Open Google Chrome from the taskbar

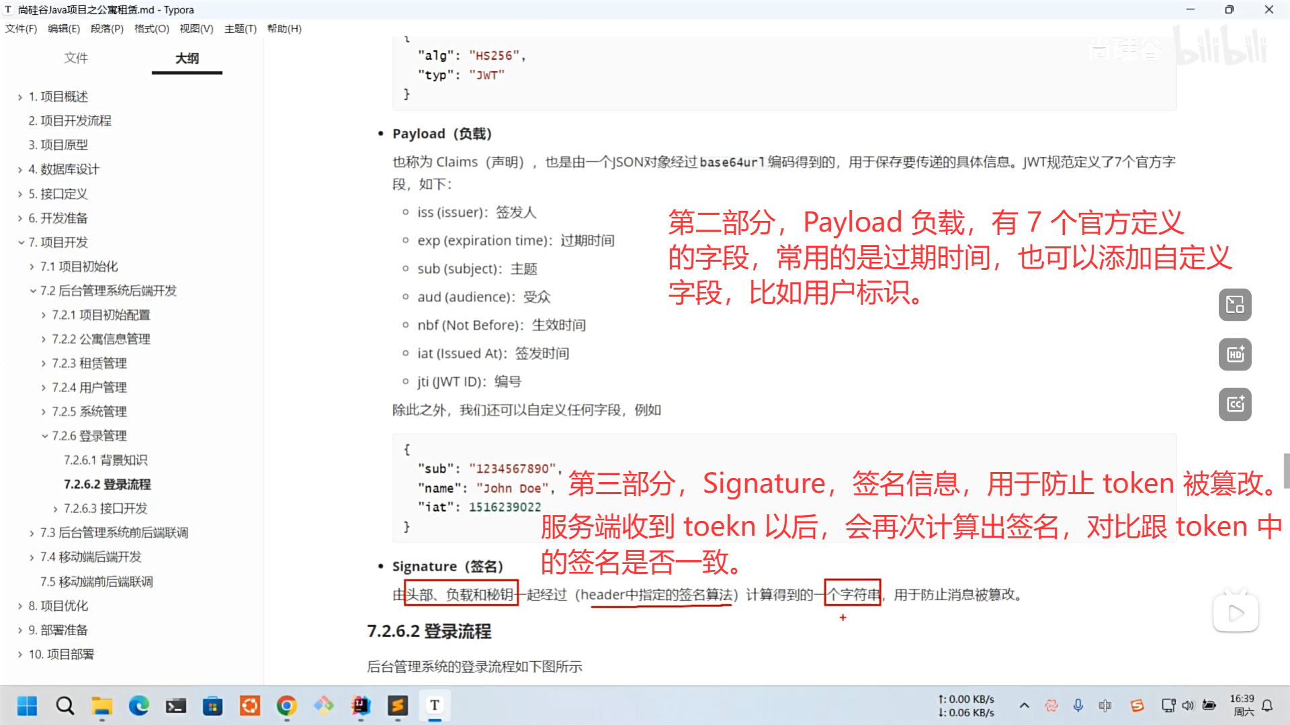click(287, 706)
